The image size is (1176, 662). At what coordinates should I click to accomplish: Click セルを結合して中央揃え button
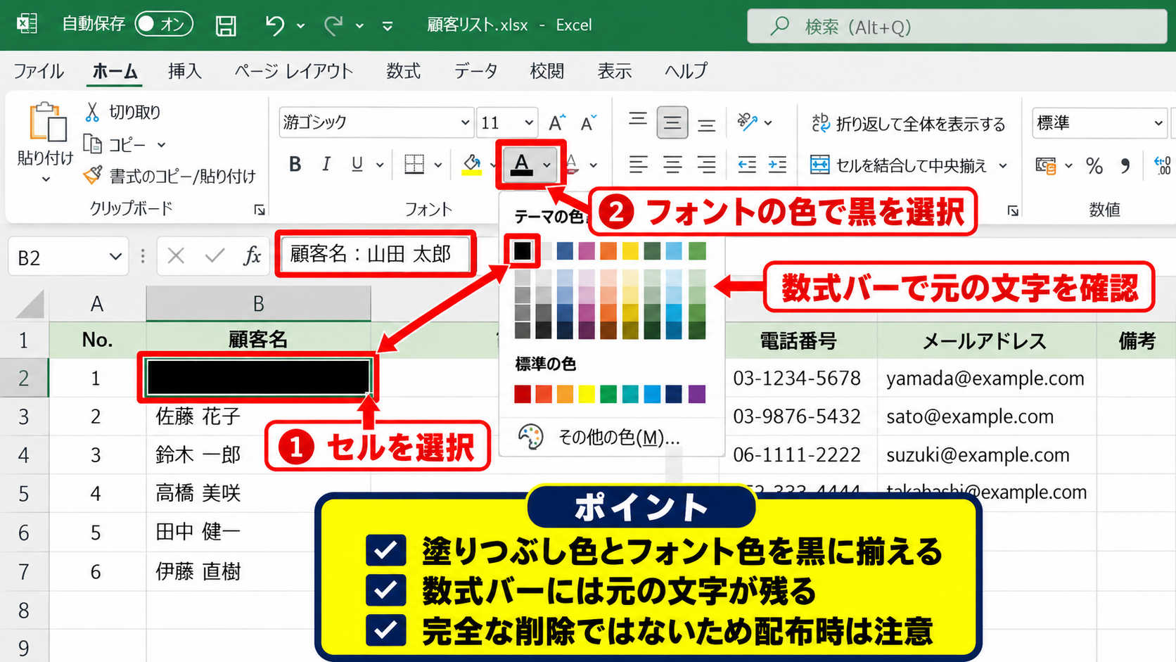[899, 165]
